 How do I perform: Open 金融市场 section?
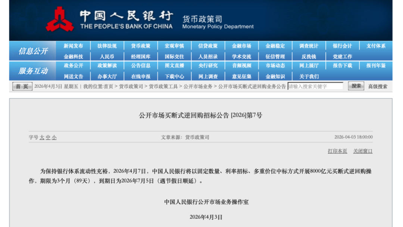click(x=241, y=46)
